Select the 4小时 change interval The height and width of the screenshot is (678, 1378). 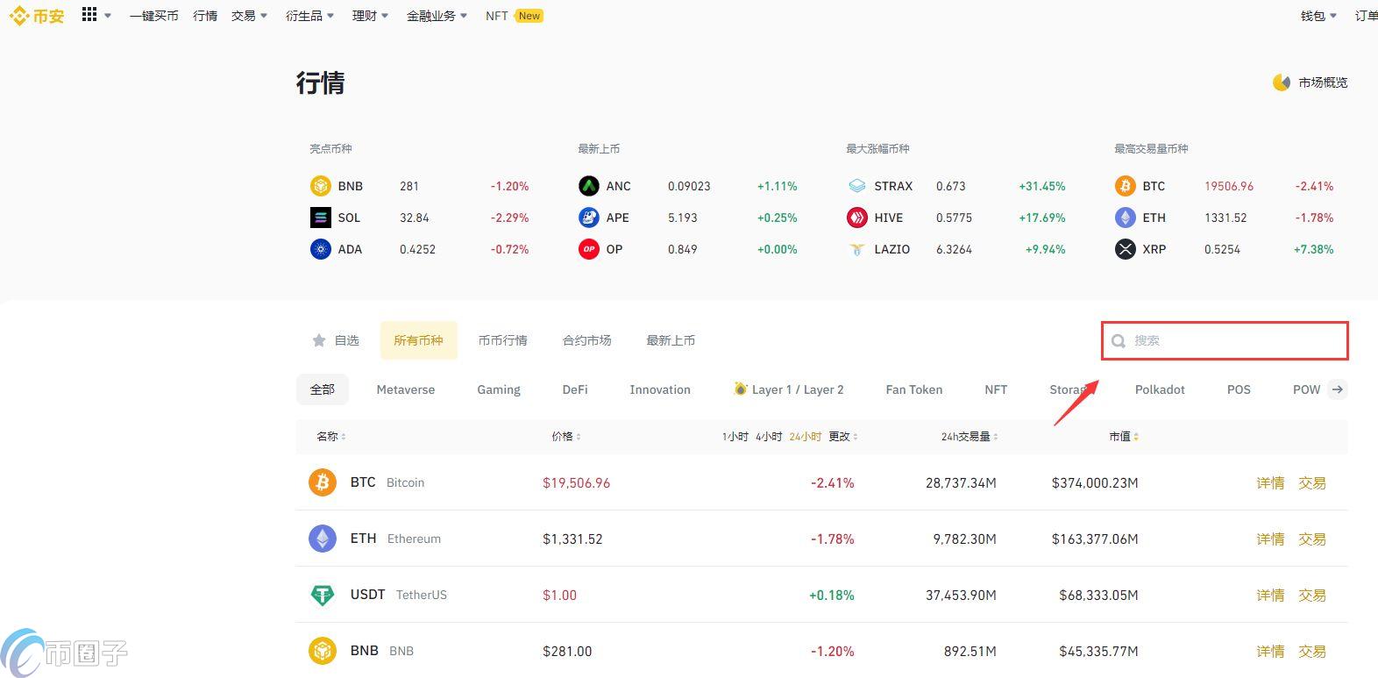(768, 436)
